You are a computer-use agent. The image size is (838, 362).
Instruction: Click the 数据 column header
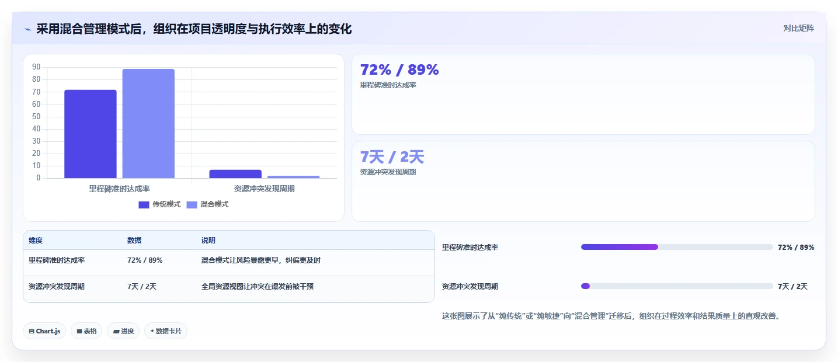pos(134,241)
